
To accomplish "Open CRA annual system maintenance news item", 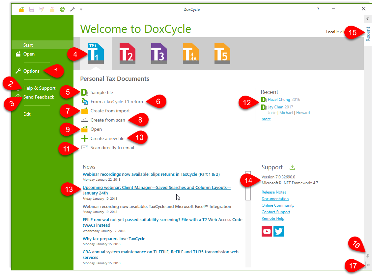I will coord(160,255).
